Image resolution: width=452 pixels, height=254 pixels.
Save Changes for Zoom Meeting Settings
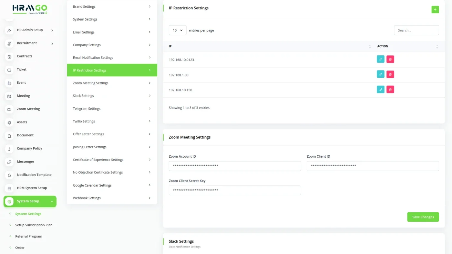point(423,217)
